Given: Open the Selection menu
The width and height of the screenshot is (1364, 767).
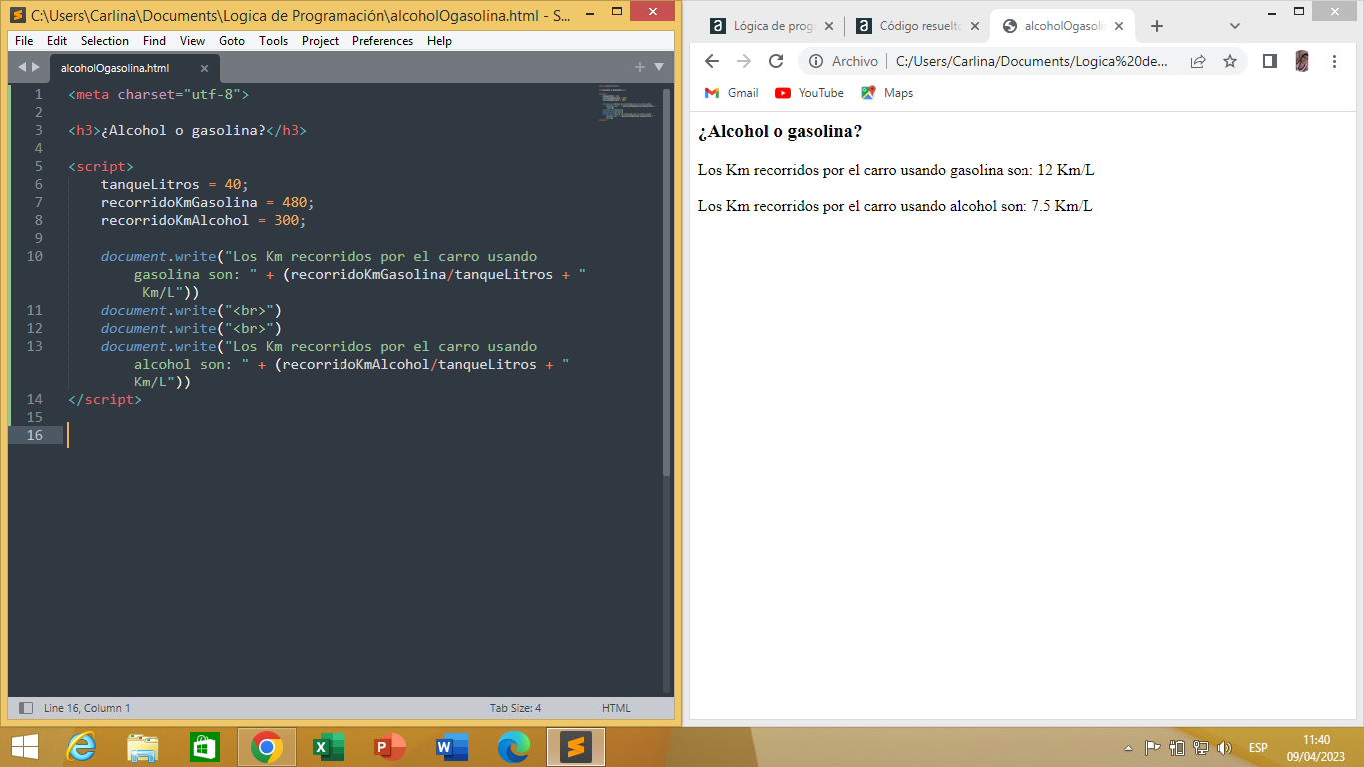Looking at the screenshot, I should point(105,41).
